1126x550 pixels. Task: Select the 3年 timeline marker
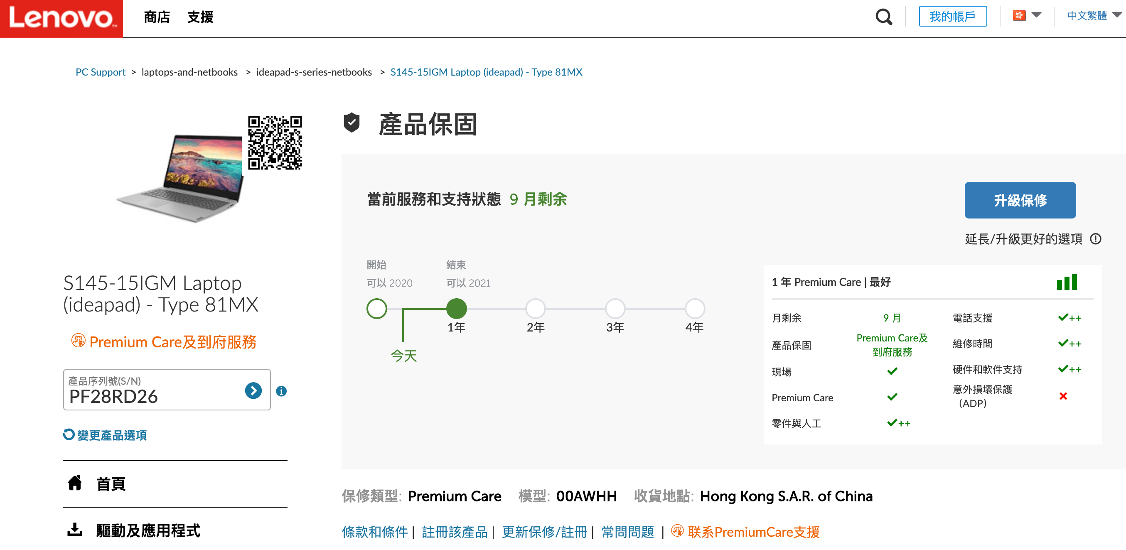(615, 308)
